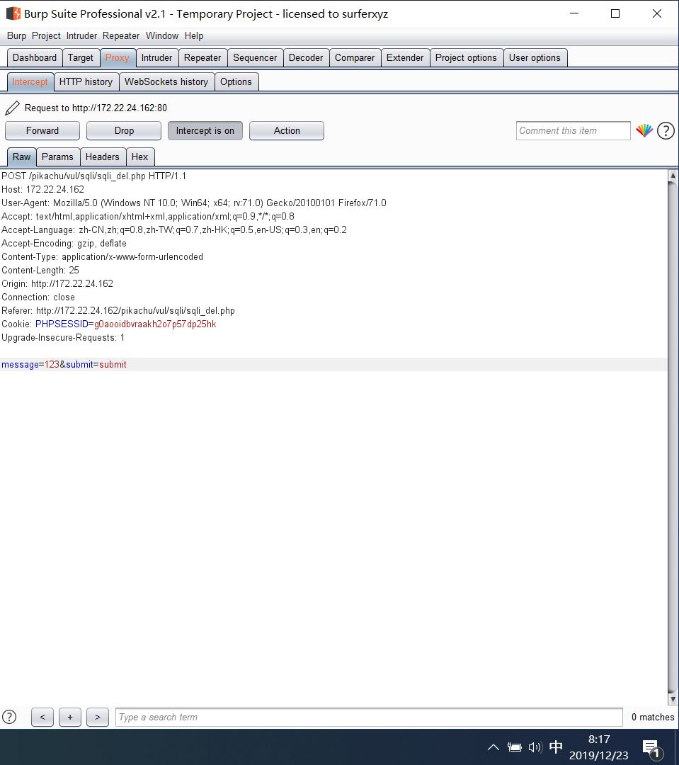
Task: Select the Intercept sub-tab
Action: (30, 82)
